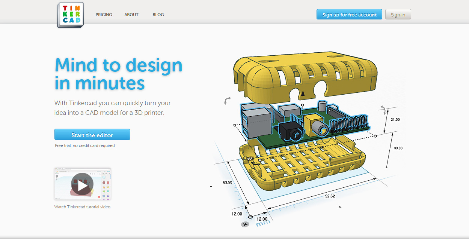
Task: Open the Pricing page
Action: [x=104, y=15]
